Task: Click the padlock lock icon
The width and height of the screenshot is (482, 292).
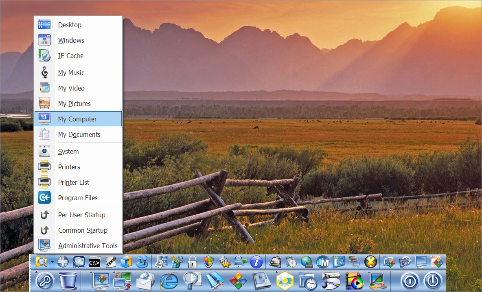Action: click(x=192, y=262)
